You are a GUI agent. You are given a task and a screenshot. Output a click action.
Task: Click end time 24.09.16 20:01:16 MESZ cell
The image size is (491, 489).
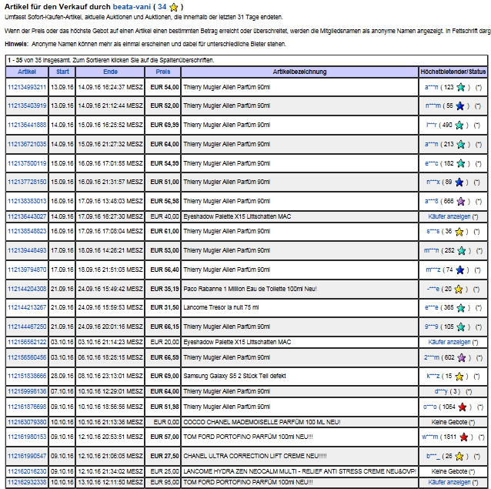110,327
